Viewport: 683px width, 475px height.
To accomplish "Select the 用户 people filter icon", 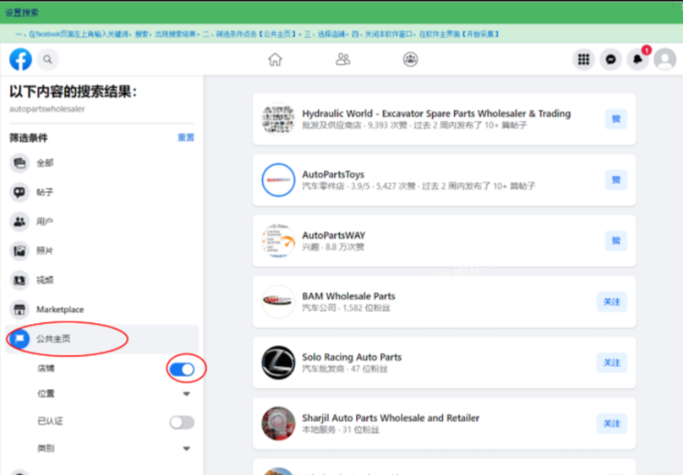I will [x=19, y=221].
